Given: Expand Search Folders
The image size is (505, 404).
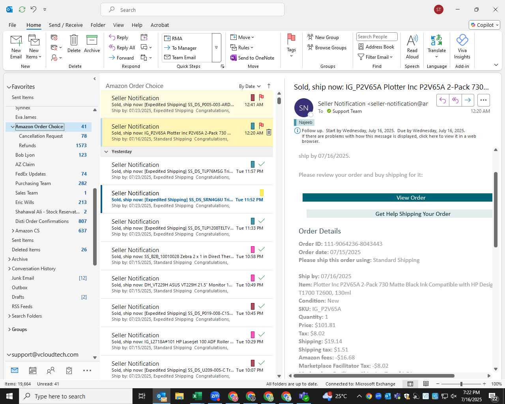Looking at the screenshot, I should (9, 316).
